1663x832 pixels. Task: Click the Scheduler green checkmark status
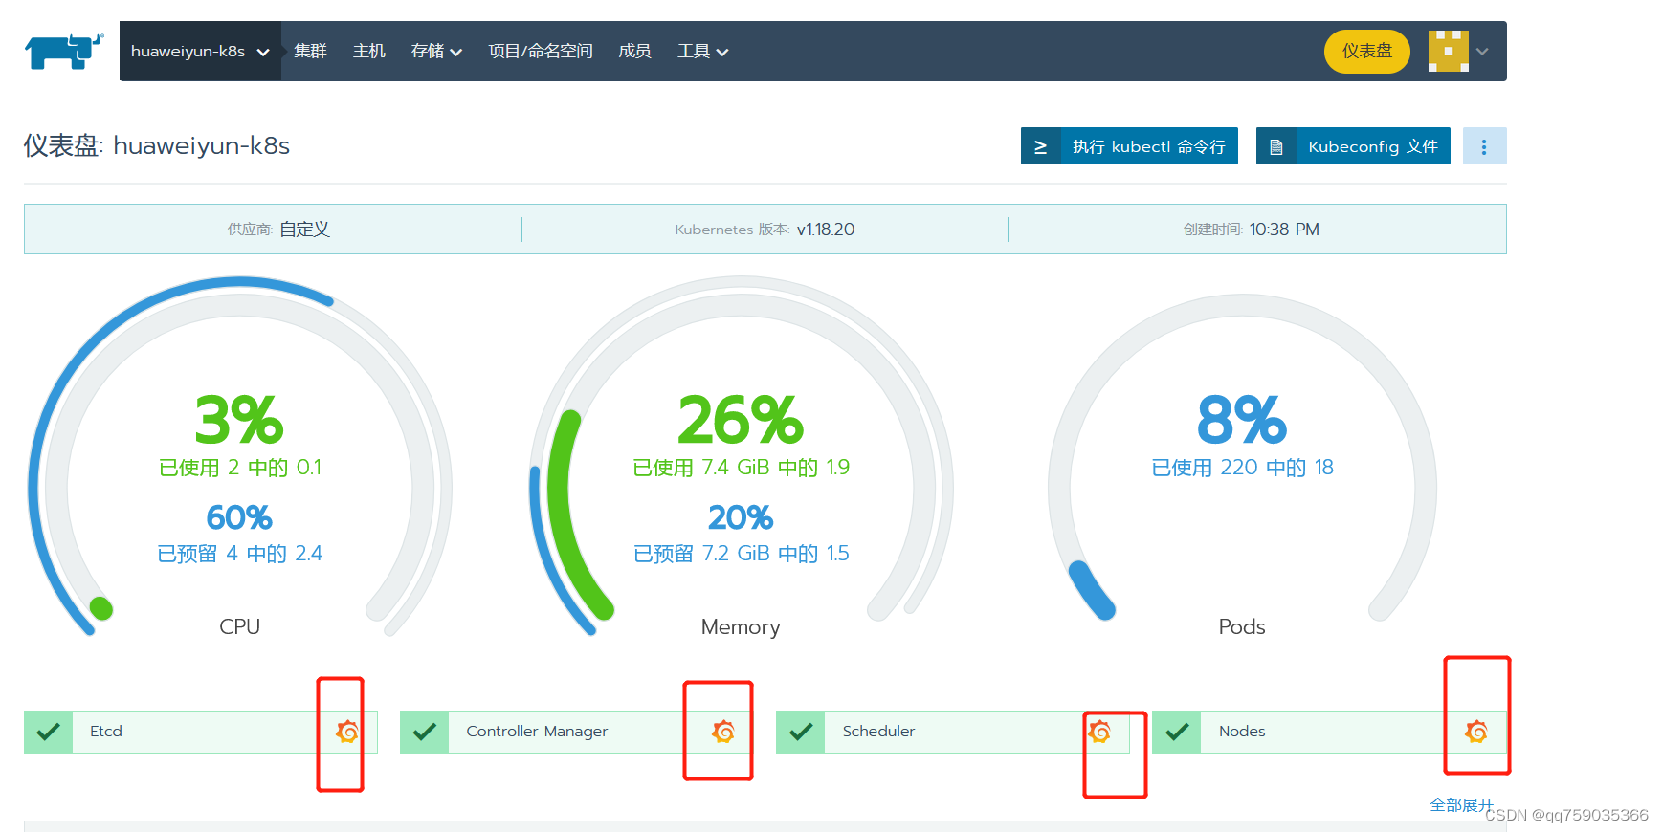(800, 732)
